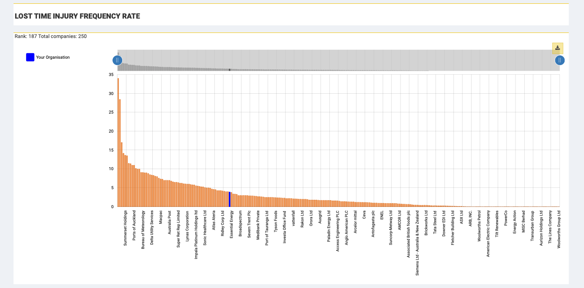The width and height of the screenshot is (584, 288).
Task: Select the Bureau of Meteorology label
Action: click(143, 230)
